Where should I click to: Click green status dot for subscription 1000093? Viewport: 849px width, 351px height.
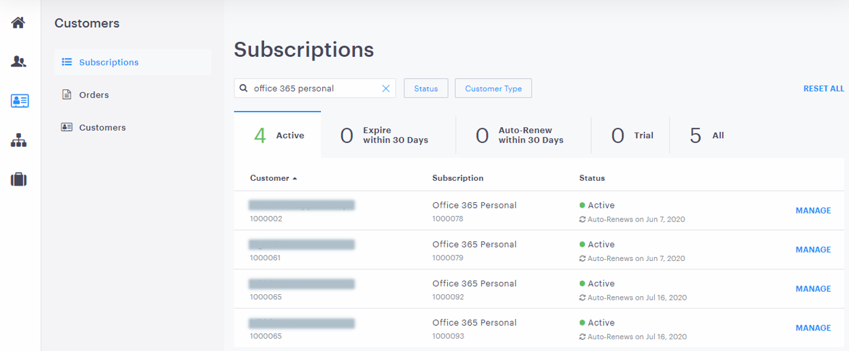click(582, 323)
